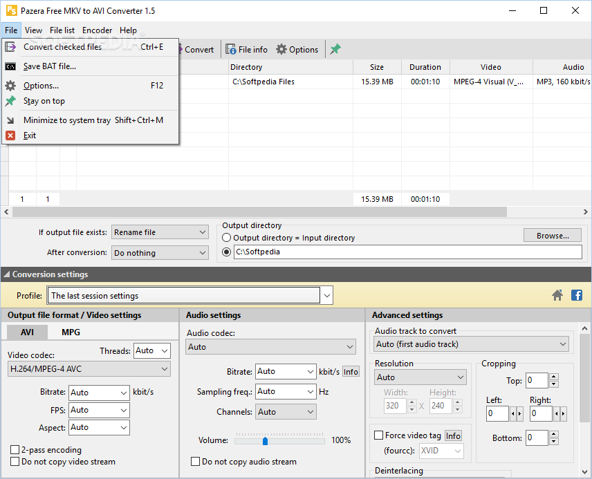Open the Audio track to convert dropdown
This screenshot has width=592, height=479.
pyautogui.click(x=472, y=344)
